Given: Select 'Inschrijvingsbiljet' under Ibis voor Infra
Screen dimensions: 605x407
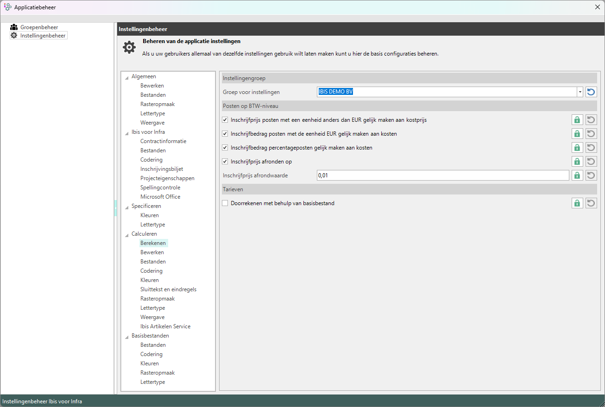Looking at the screenshot, I should pos(162,169).
